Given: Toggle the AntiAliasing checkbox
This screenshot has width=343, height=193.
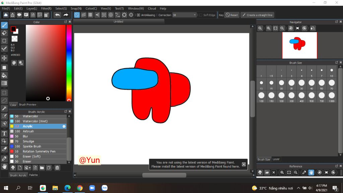Looking at the screenshot, I should (138, 15).
